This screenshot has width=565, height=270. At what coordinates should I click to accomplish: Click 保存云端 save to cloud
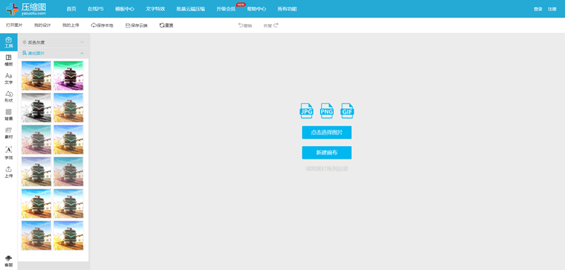[136, 25]
